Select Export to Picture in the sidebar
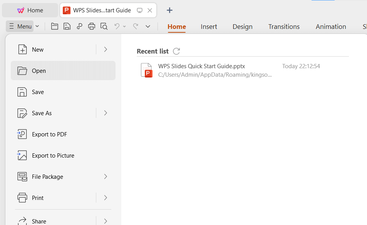Screen dimensions: 367x225 (53, 155)
